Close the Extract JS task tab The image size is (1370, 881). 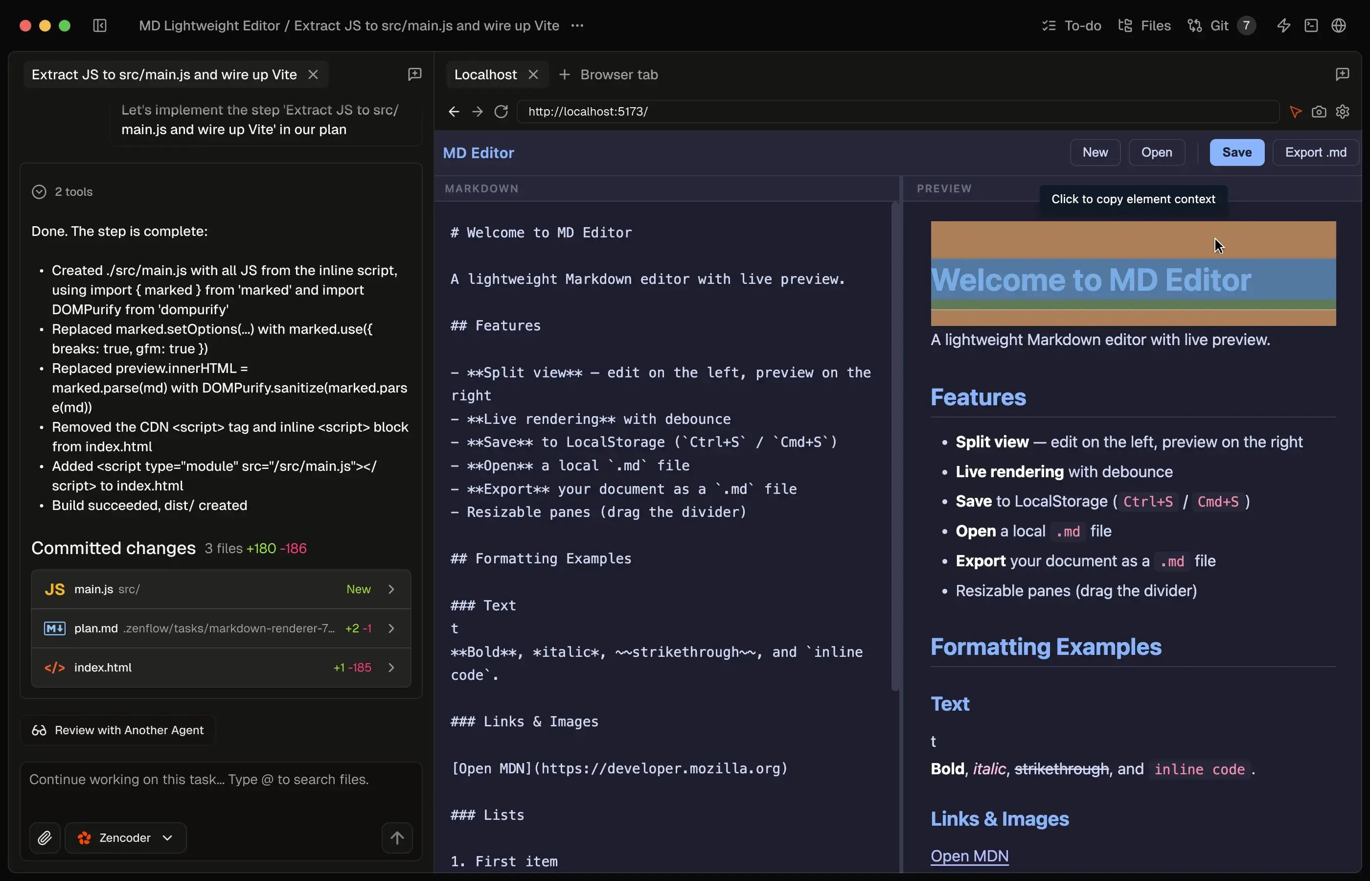[313, 74]
